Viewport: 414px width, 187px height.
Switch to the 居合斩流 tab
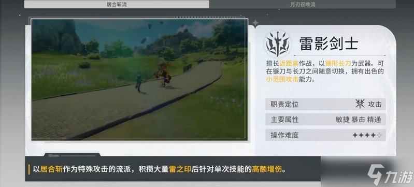tap(117, 4)
